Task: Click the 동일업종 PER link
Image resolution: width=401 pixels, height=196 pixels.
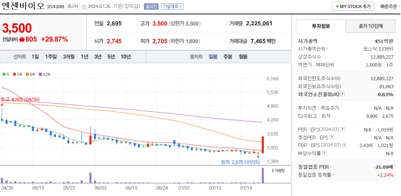Action: 313,167
